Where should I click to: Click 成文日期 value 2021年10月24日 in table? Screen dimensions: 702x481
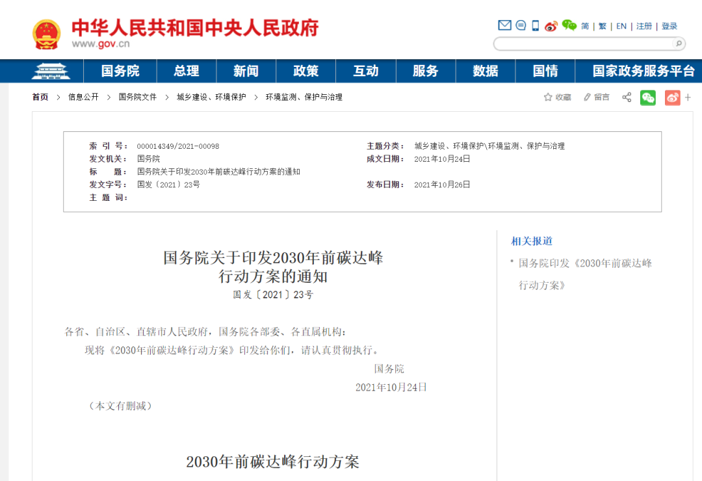[x=442, y=159]
